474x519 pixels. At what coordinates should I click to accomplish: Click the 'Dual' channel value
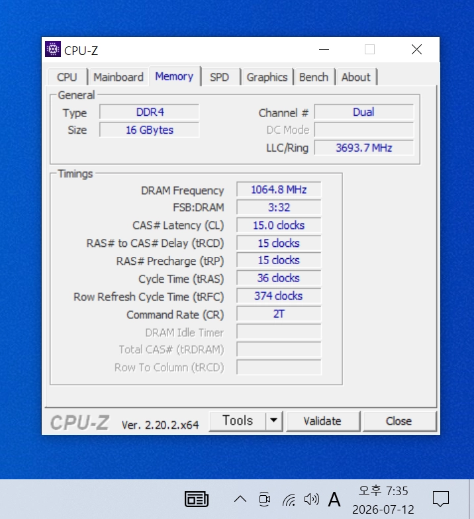[x=364, y=112]
